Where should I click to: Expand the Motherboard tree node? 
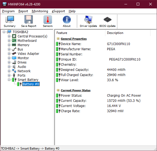9,40
